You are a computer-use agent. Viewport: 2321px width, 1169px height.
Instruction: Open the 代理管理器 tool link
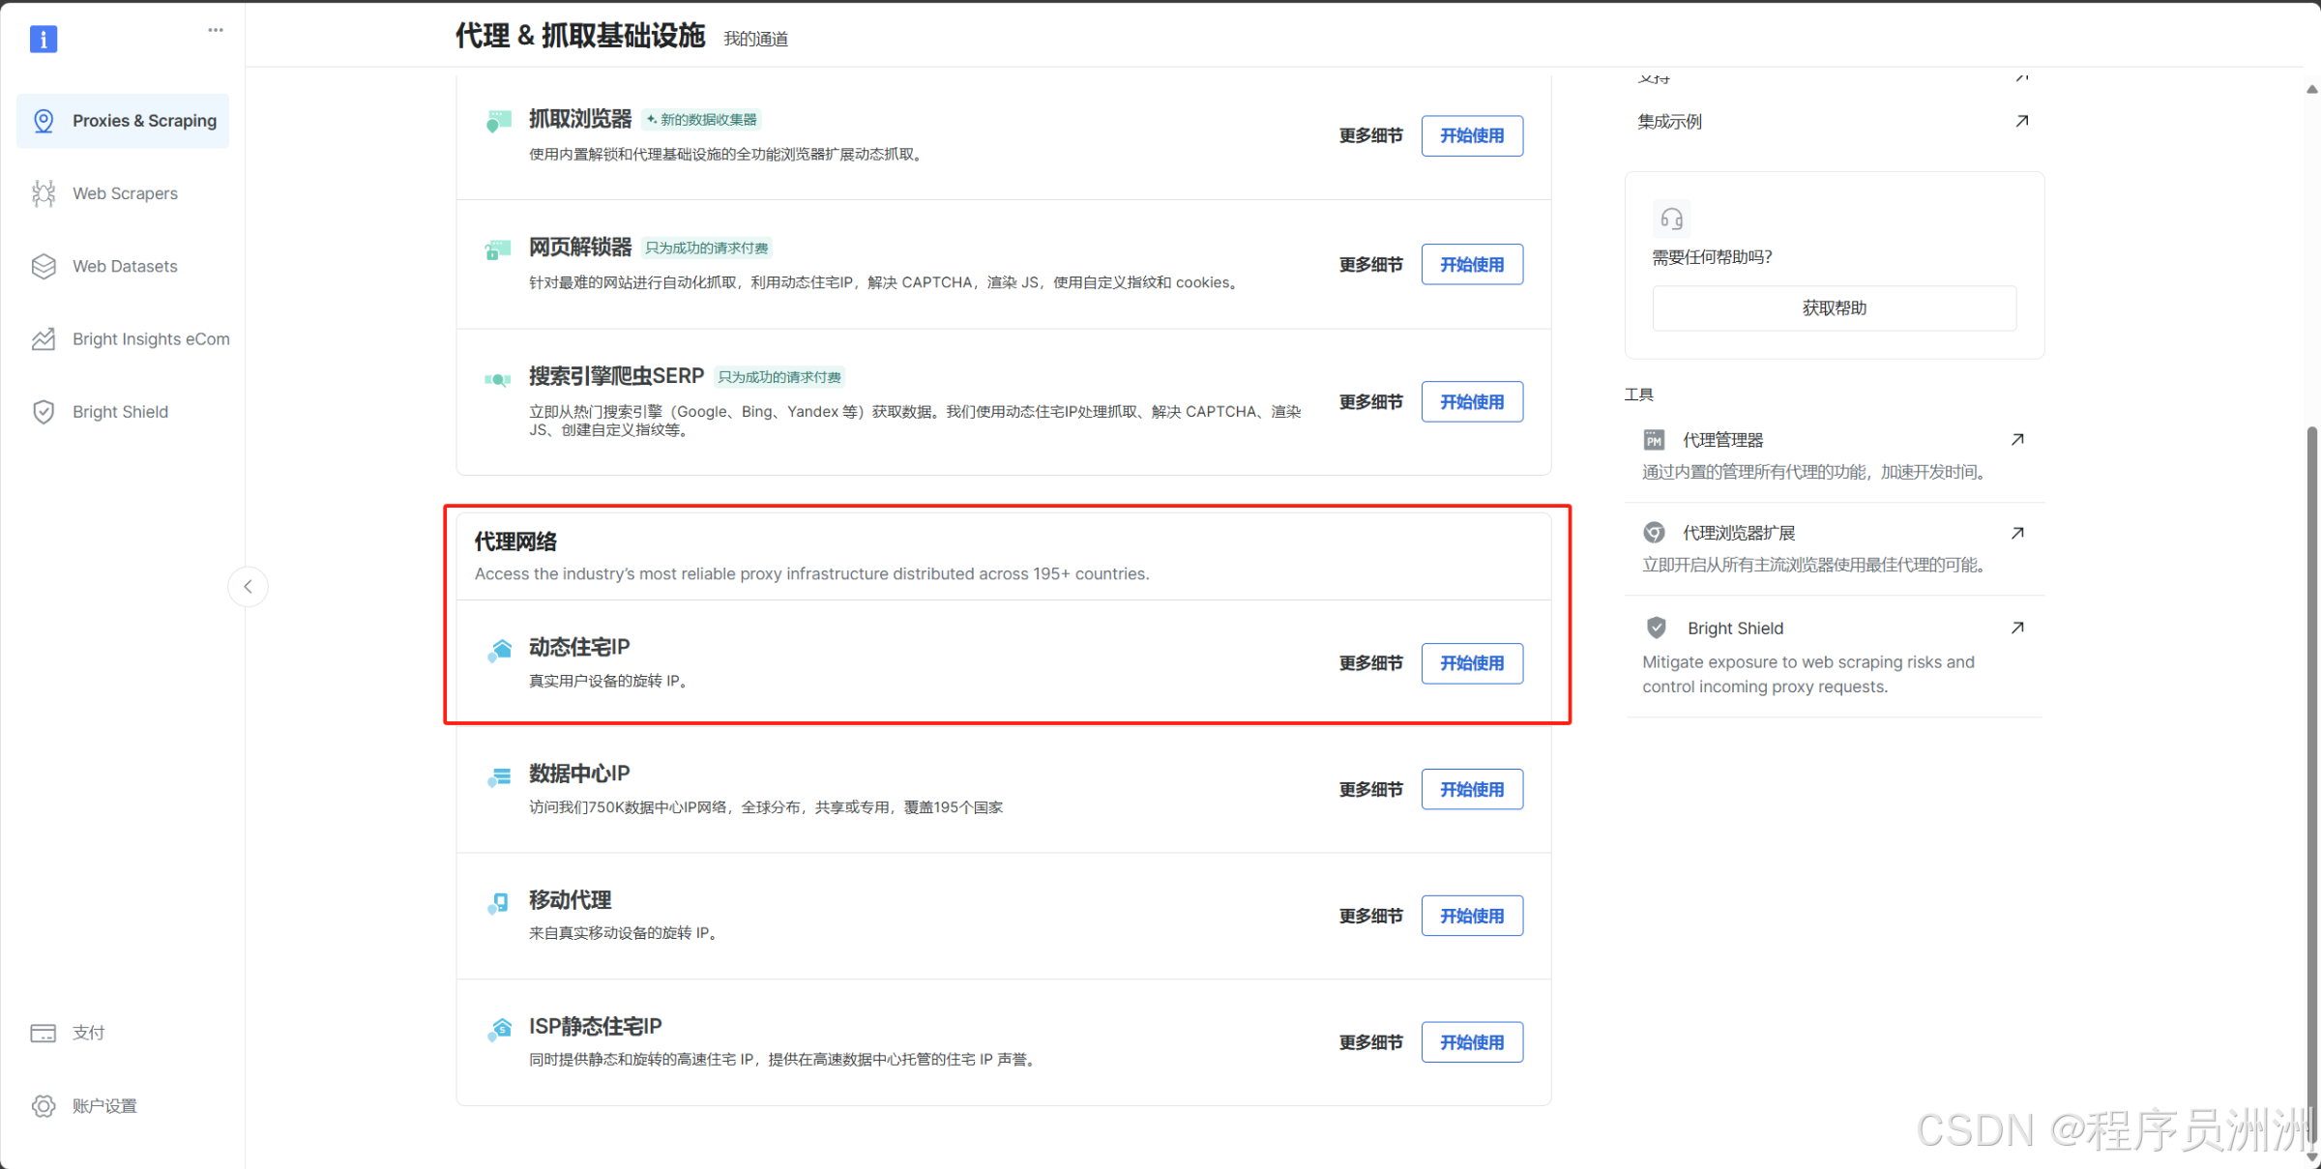1723,440
